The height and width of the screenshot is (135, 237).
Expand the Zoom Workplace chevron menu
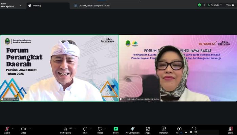(20, 5)
